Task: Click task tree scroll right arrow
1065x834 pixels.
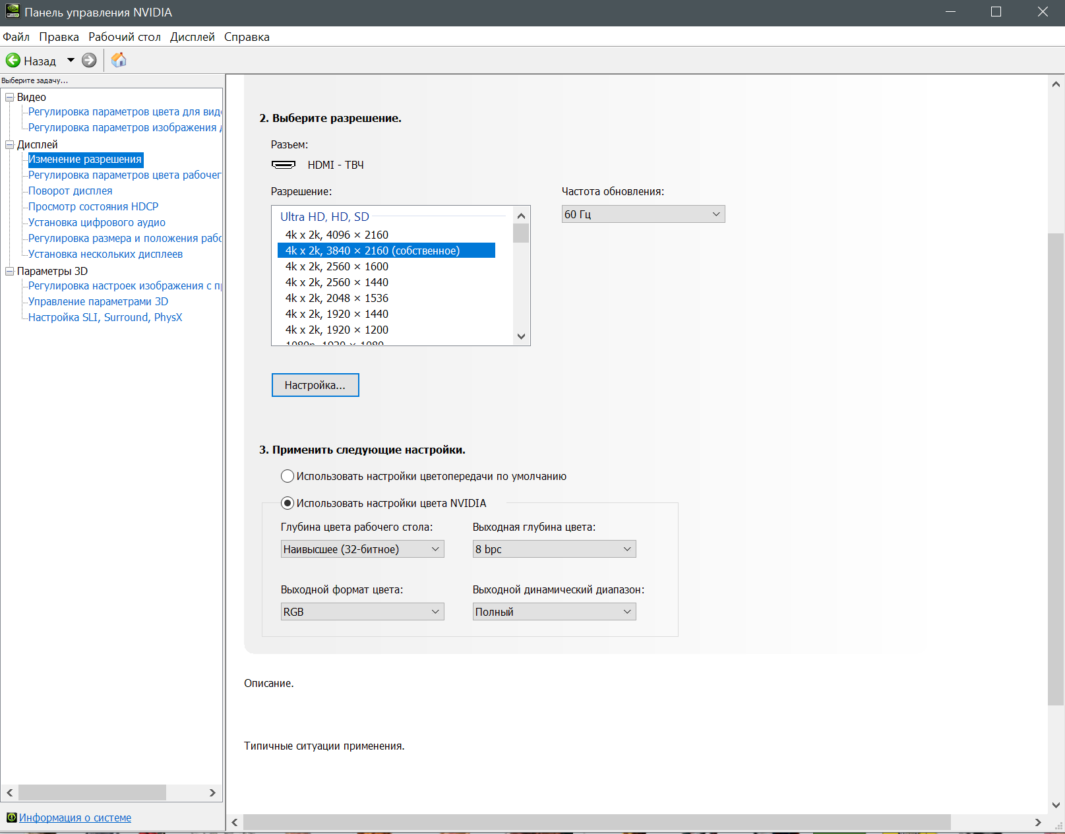Action: tap(212, 792)
